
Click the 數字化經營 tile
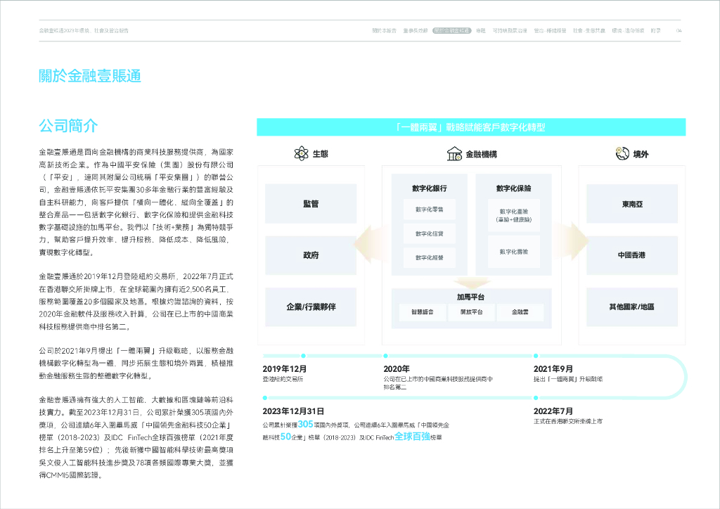point(430,257)
